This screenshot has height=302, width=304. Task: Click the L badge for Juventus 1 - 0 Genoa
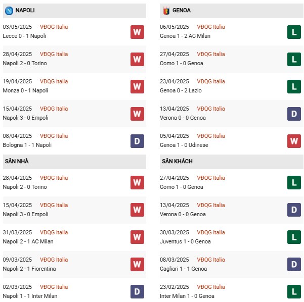pyautogui.click(x=294, y=237)
